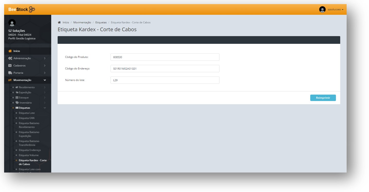The height and width of the screenshot is (192, 369).
Task: Click the szsolucoes user avatar icon
Action: click(x=322, y=9)
